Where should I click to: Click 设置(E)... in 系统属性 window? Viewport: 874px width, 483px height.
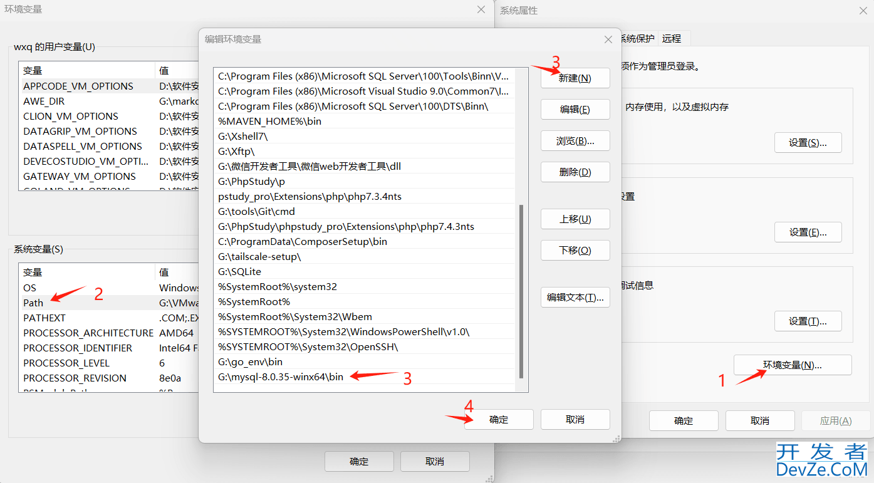coord(808,232)
